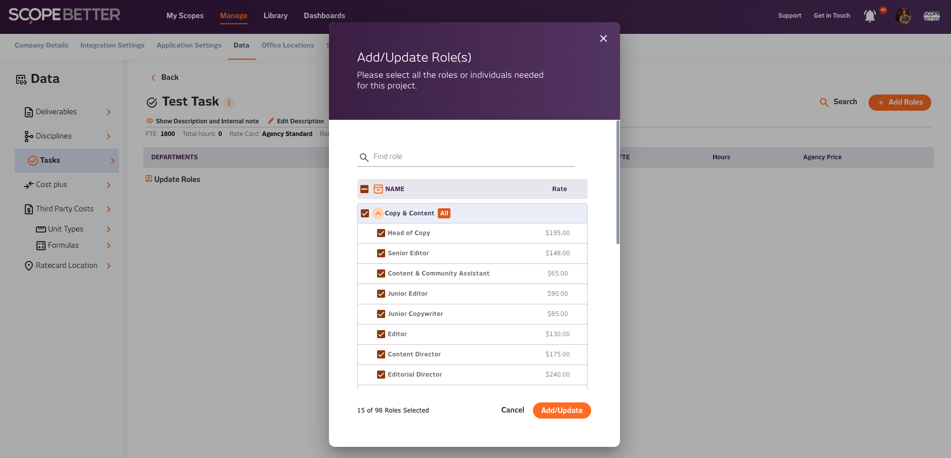Expand the Ratecard Location chevron
The width and height of the screenshot is (951, 458).
pyautogui.click(x=108, y=266)
